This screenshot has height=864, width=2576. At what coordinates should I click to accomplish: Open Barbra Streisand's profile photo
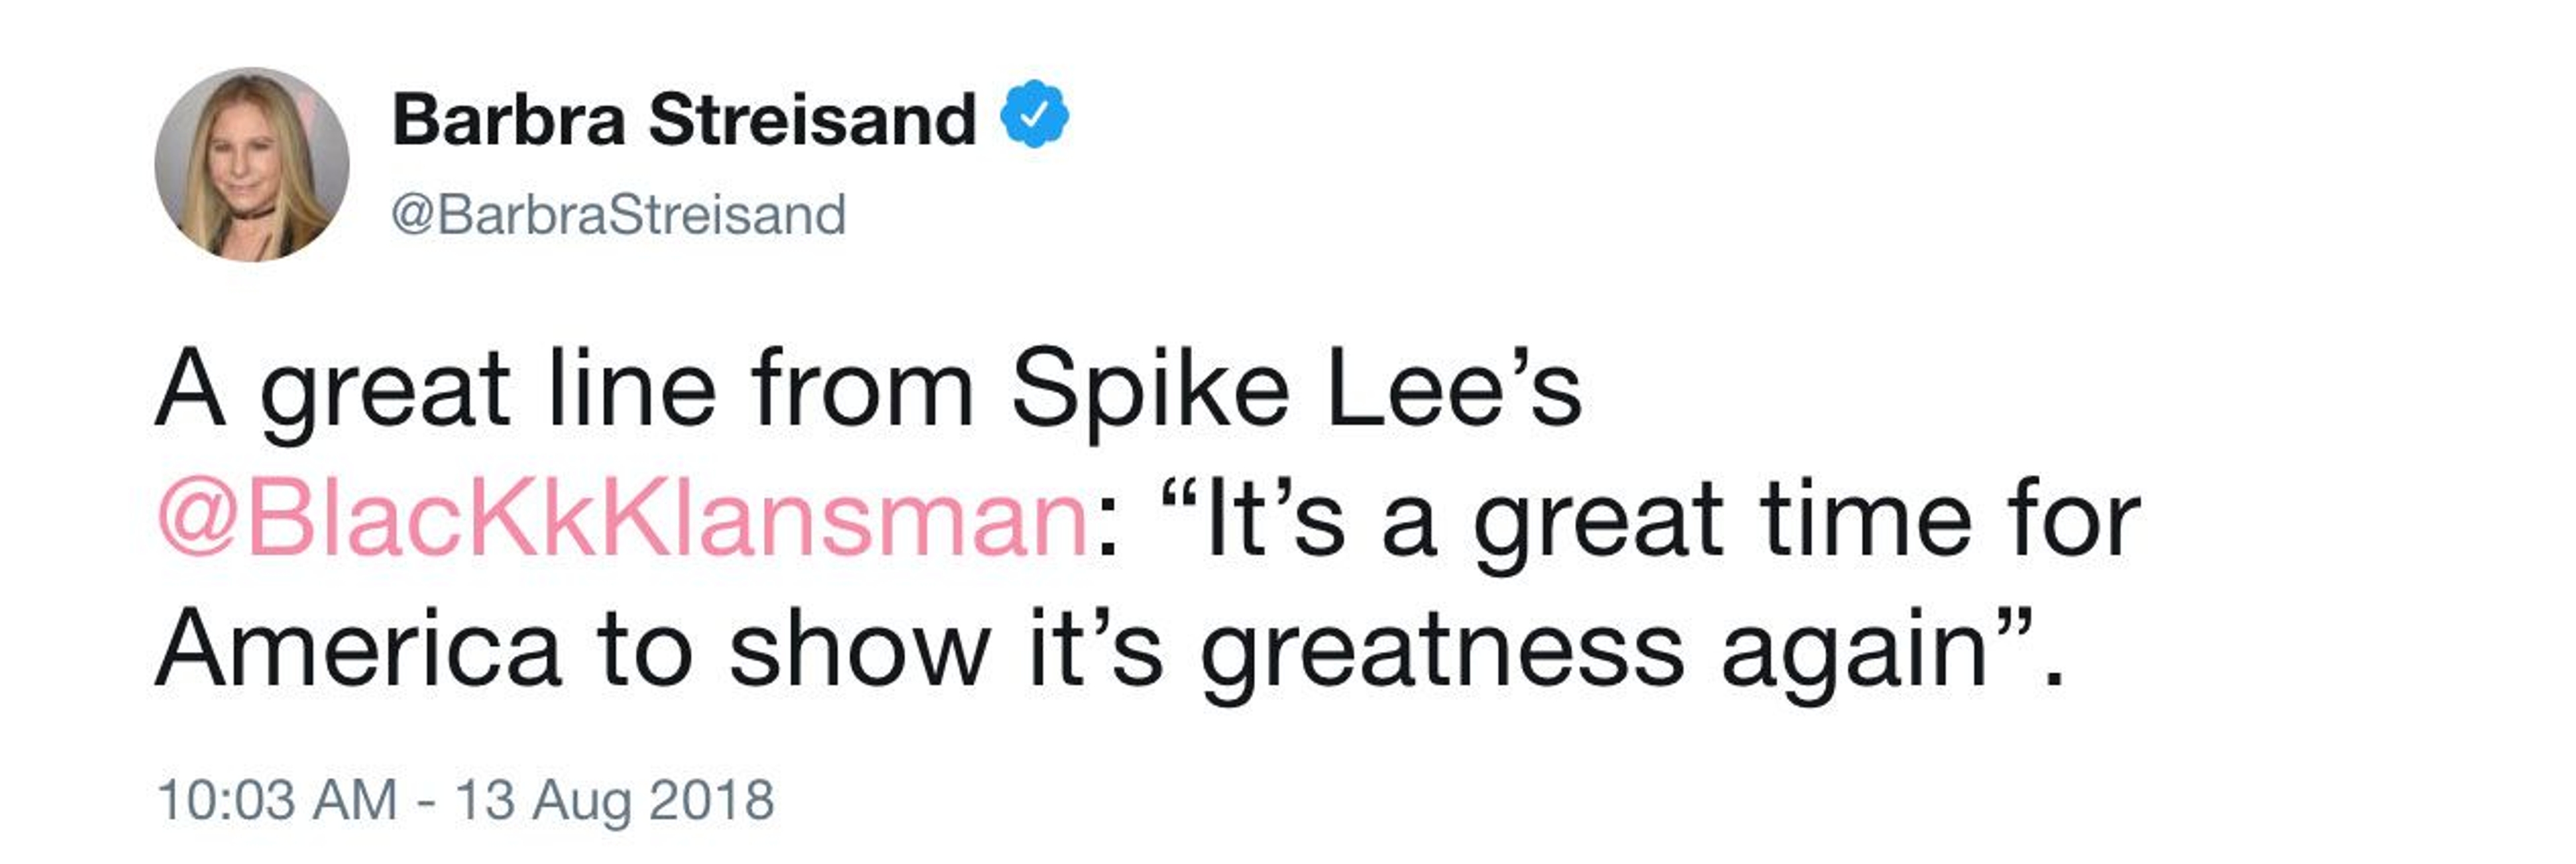tap(252, 165)
